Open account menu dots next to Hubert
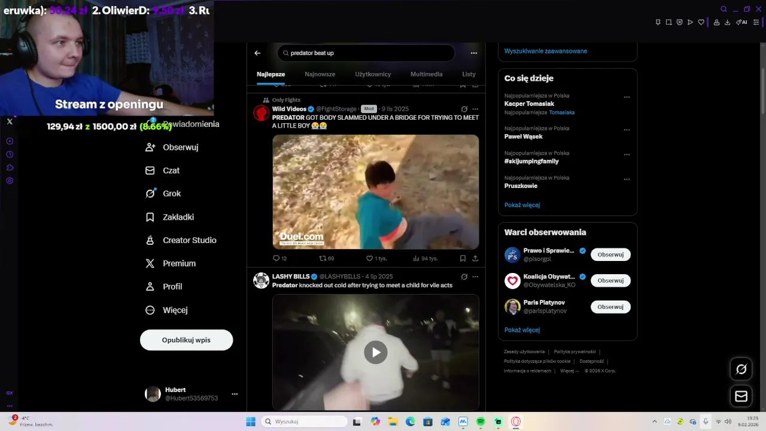 [235, 394]
